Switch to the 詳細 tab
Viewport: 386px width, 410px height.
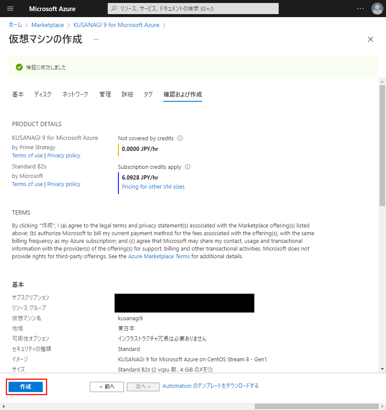[127, 94]
